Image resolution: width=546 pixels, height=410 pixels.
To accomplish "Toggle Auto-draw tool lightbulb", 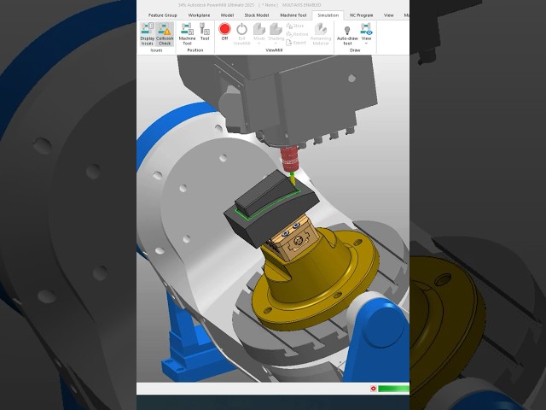I will pyautogui.click(x=347, y=34).
